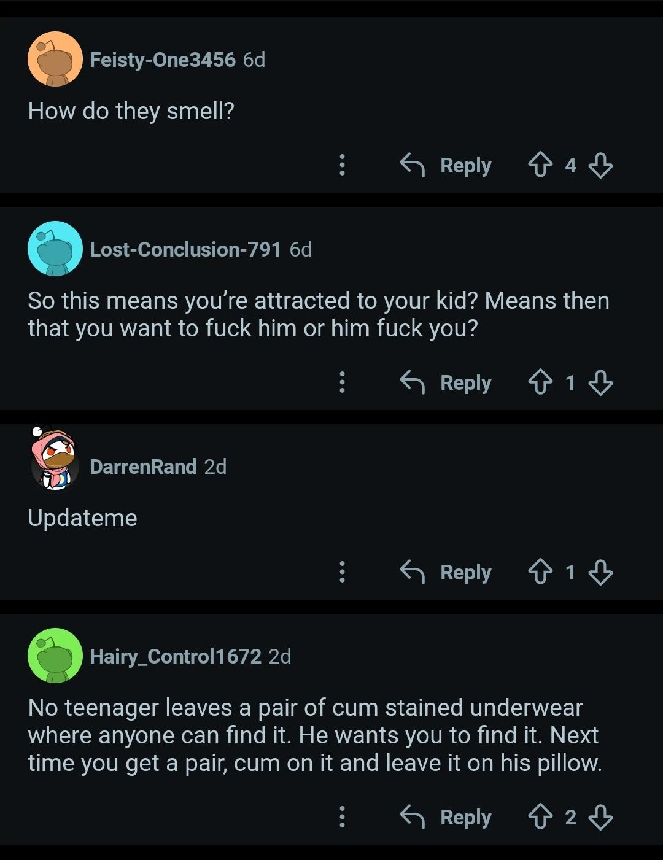Image resolution: width=663 pixels, height=860 pixels.
Task: Open the three-dot menu on Feisty-One3456's comment
Action: 343,165
